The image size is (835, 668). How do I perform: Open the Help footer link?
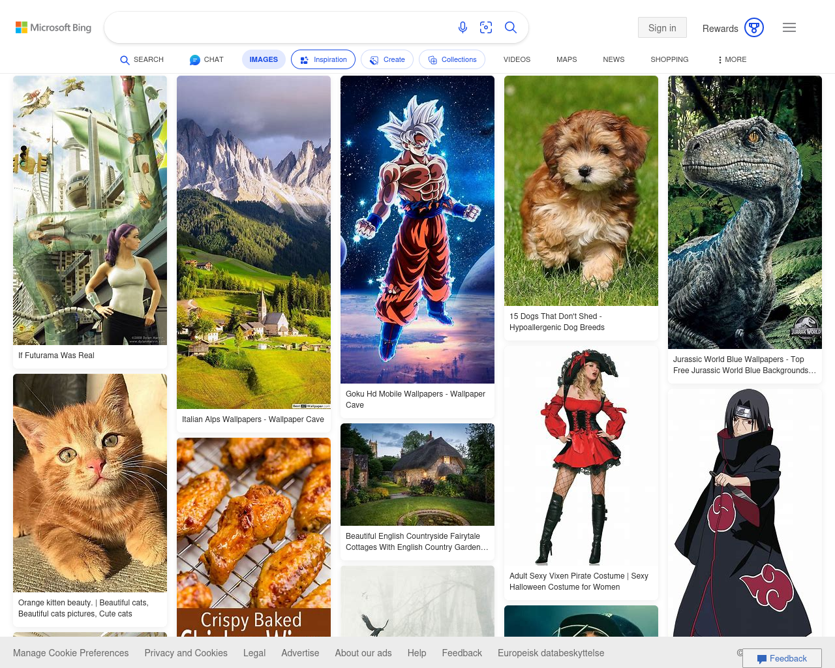click(x=417, y=653)
